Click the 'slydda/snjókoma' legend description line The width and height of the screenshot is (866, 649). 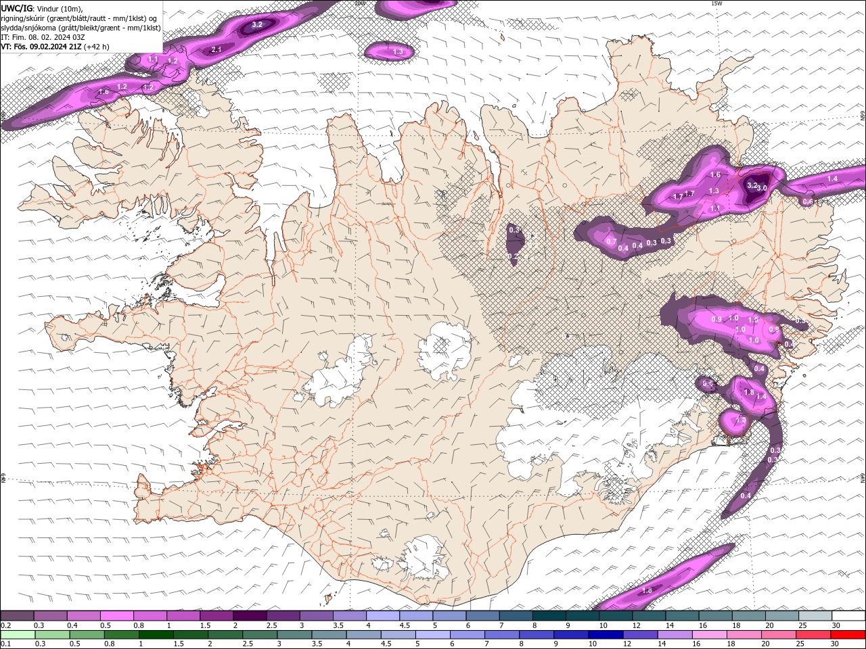(x=81, y=28)
